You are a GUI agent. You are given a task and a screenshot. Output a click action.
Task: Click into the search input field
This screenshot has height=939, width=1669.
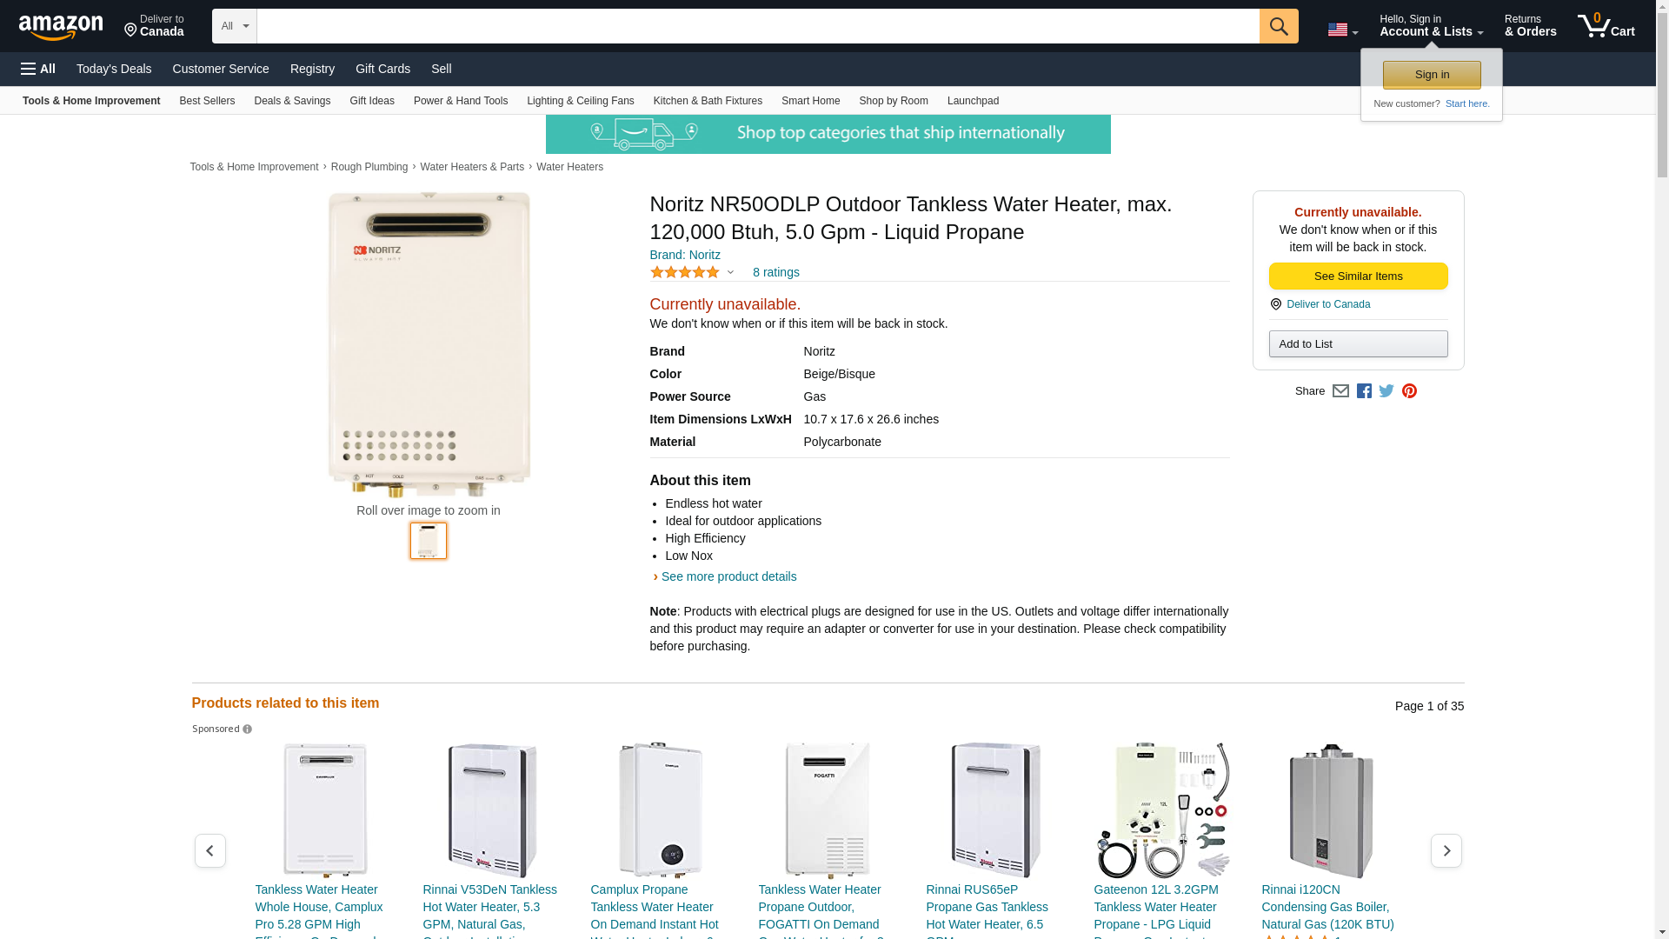[x=757, y=26]
